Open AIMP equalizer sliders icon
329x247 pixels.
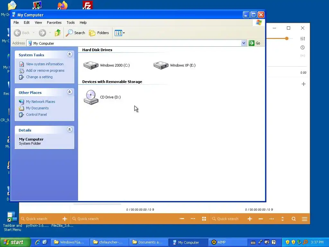pyautogui.click(x=303, y=39)
